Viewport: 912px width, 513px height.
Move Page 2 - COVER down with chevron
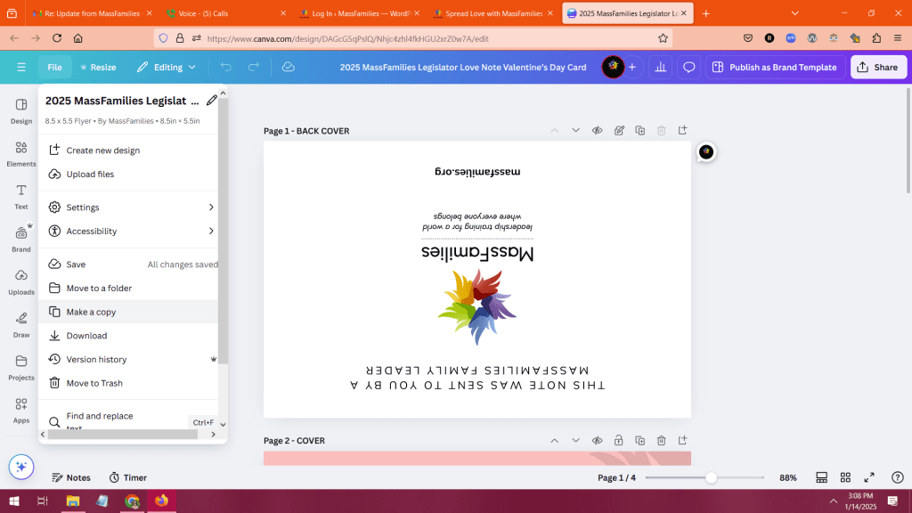click(575, 440)
